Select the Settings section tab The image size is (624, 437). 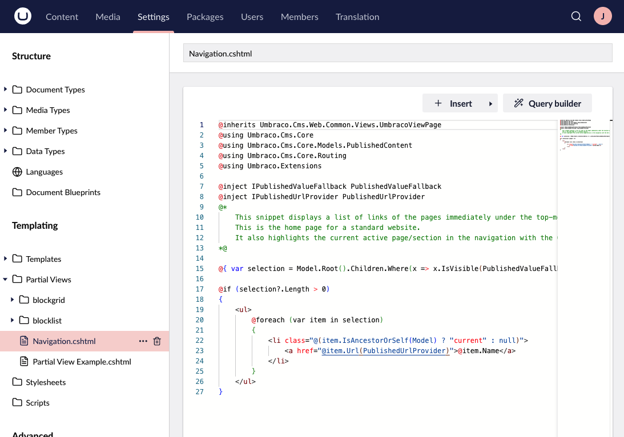point(154,17)
